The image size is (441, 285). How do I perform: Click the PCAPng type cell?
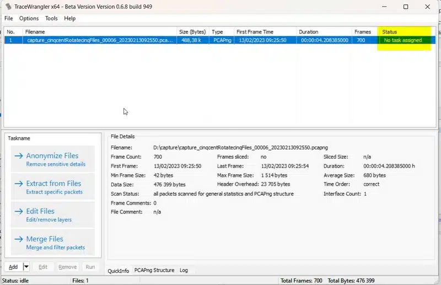tap(222, 40)
